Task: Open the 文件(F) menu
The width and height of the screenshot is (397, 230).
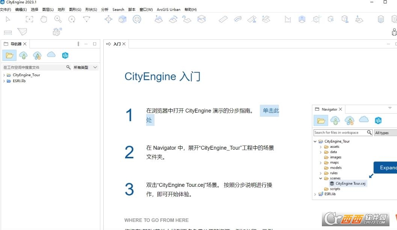Action: [6, 9]
